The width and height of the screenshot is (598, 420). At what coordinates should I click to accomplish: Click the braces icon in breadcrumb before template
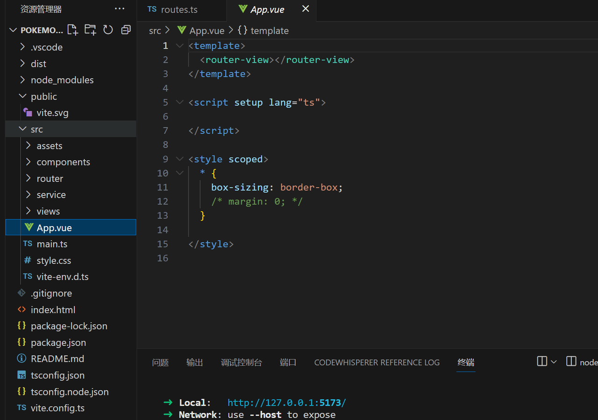(242, 30)
